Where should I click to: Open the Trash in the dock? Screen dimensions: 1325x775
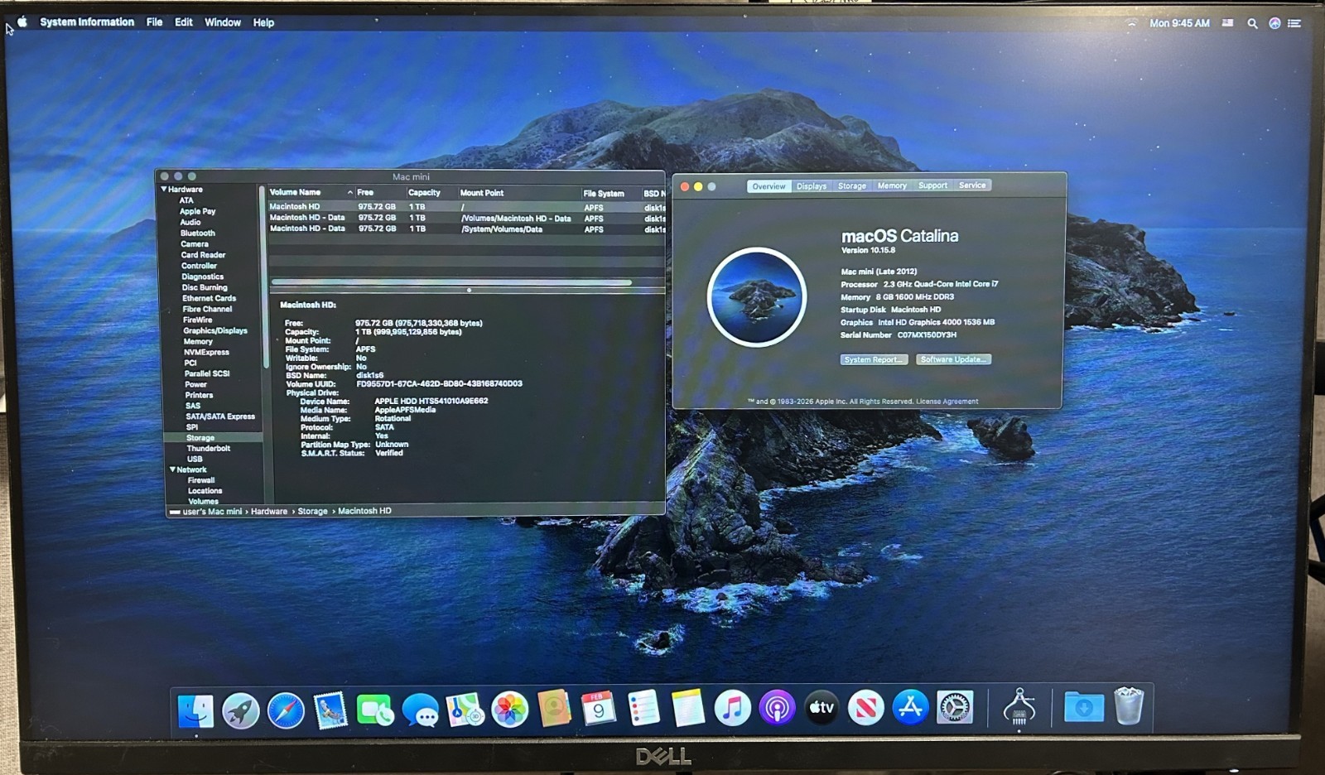[1129, 707]
